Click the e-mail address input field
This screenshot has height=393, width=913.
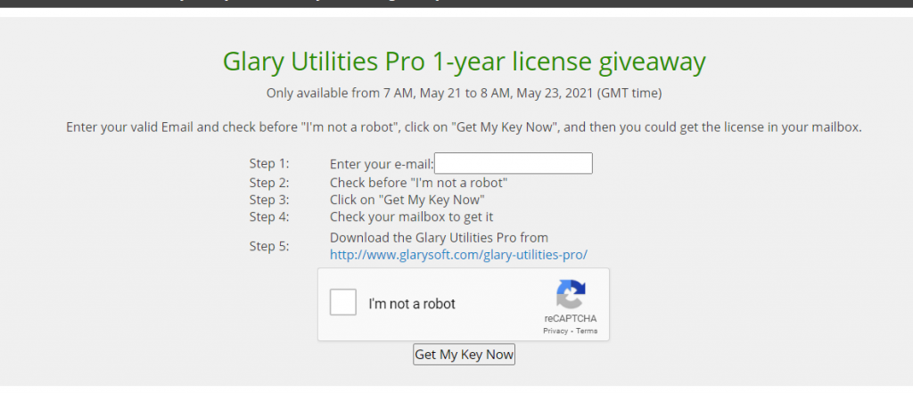click(x=514, y=164)
